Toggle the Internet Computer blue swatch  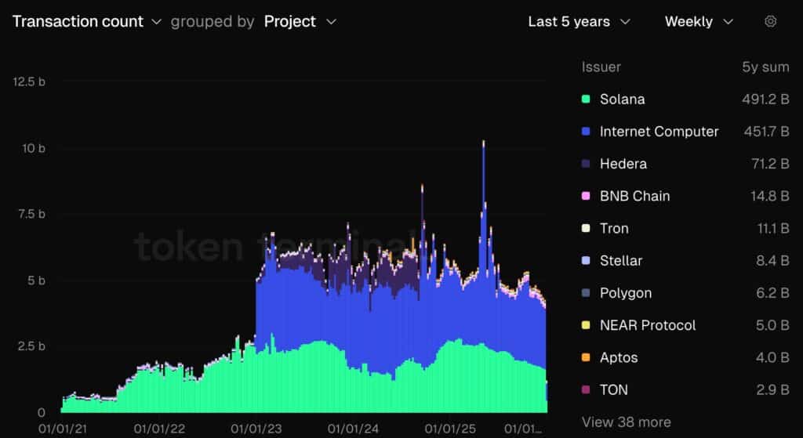point(586,132)
